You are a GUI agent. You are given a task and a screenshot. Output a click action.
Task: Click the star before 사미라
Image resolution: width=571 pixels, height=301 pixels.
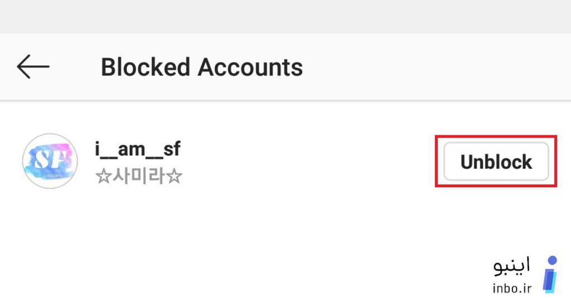pyautogui.click(x=103, y=177)
